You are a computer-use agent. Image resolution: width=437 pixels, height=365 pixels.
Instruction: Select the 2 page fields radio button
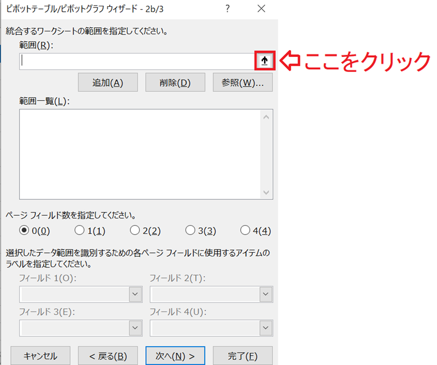pyautogui.click(x=135, y=231)
